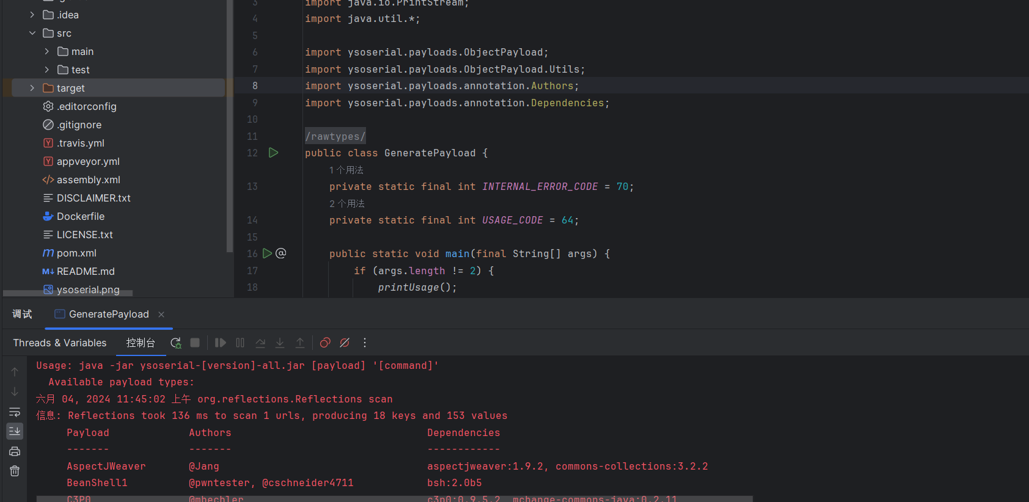Print the console output
Viewport: 1029px width, 502px height.
point(15,451)
